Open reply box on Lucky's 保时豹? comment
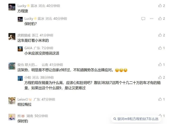 coord(143,19)
